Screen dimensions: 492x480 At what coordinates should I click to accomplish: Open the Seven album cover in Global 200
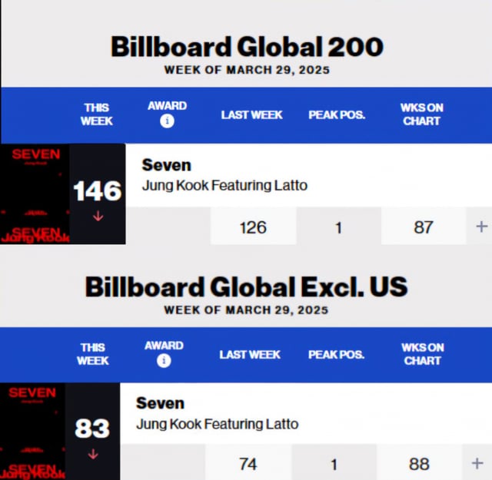coord(35,194)
